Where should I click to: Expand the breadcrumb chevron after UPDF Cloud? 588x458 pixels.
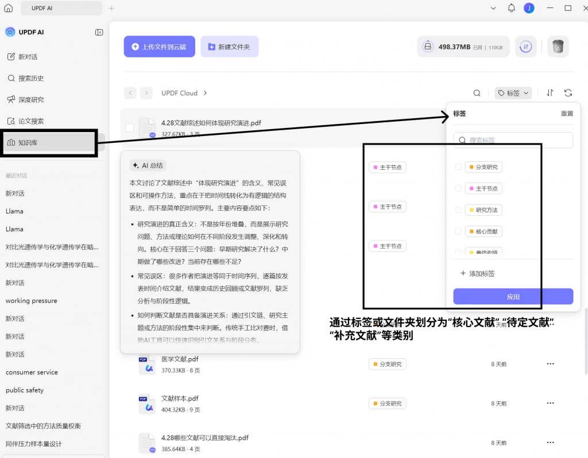[205, 93]
